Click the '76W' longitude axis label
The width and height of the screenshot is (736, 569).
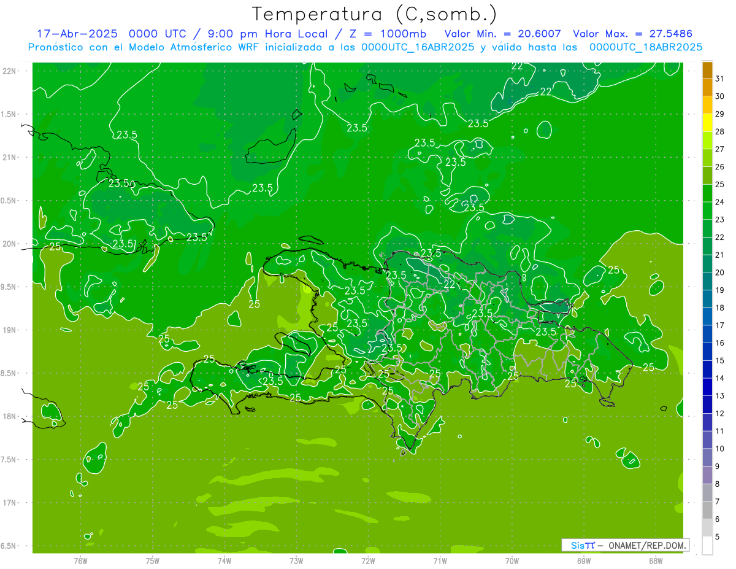click(x=80, y=561)
